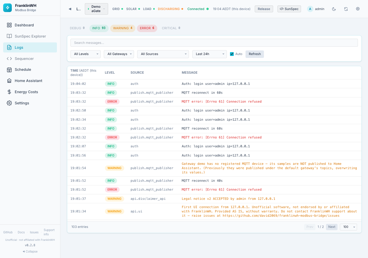Open settings from the header gear icon
368x258 pixels.
[358, 9]
